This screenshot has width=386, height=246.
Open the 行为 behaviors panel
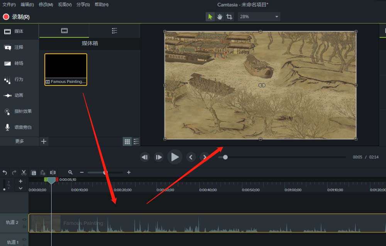pyautogui.click(x=19, y=79)
